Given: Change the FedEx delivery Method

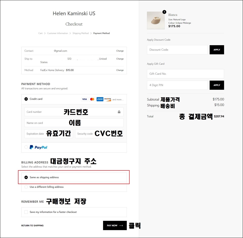Looking at the screenshot, I should 120,70.
